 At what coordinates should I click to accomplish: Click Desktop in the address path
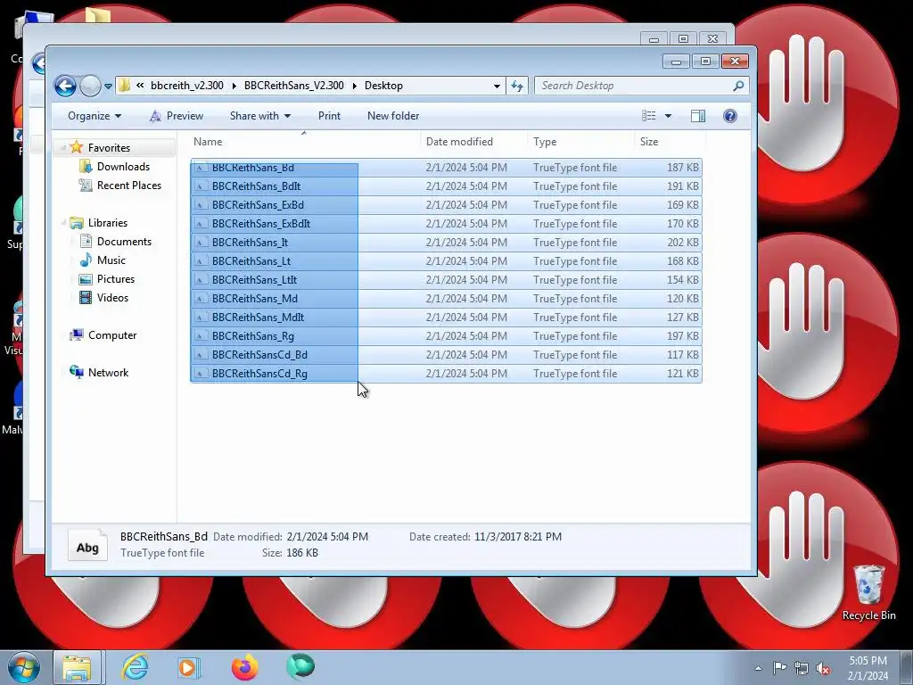click(x=383, y=86)
